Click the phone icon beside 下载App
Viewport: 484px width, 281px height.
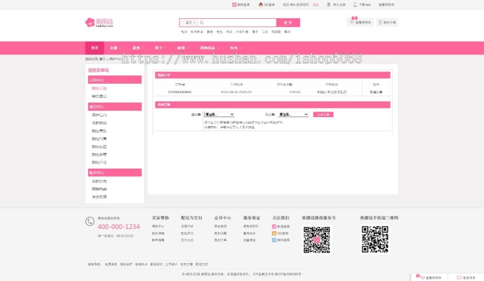pyautogui.click(x=355, y=5)
